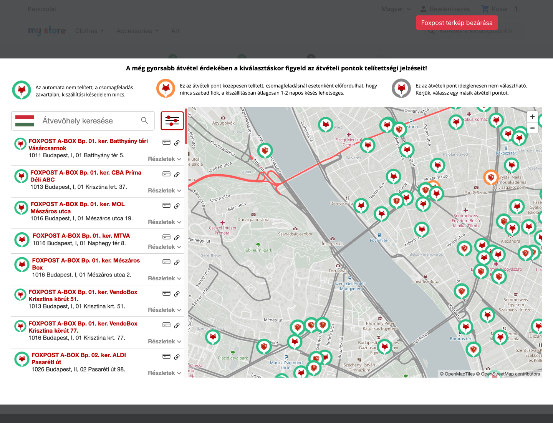Close the Foxpost map
The height and width of the screenshot is (423, 553).
tap(457, 23)
